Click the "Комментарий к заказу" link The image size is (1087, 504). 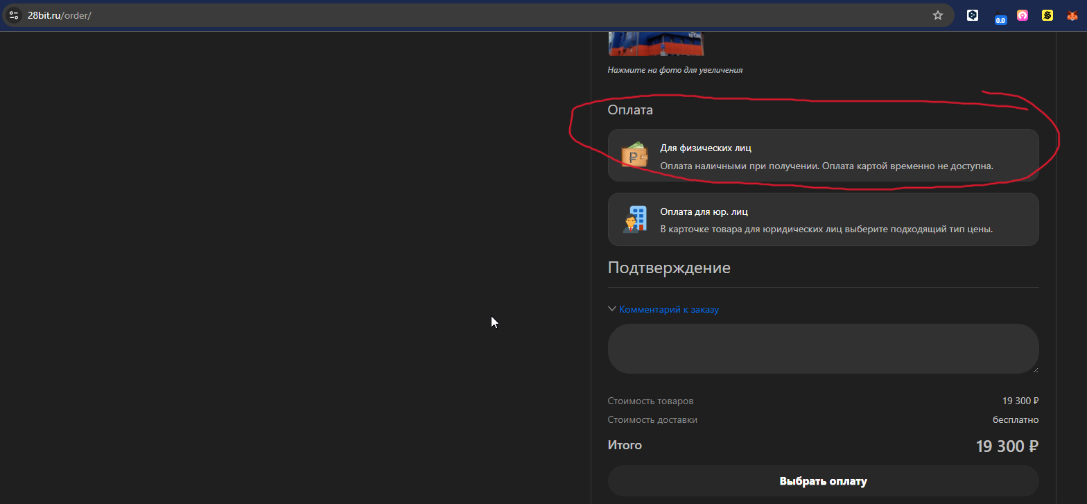point(669,309)
